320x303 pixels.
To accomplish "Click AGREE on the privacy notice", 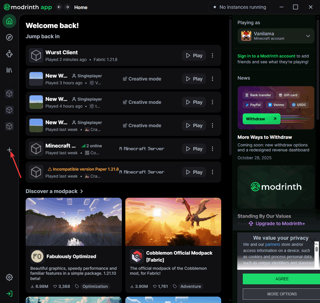I will [281, 279].
